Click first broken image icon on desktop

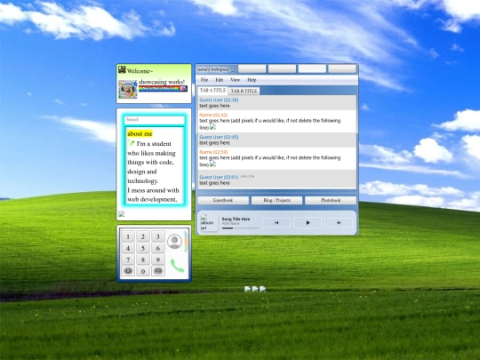click(248, 289)
